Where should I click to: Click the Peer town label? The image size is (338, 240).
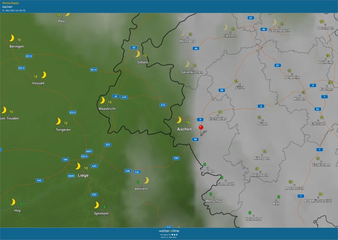[62, 21]
